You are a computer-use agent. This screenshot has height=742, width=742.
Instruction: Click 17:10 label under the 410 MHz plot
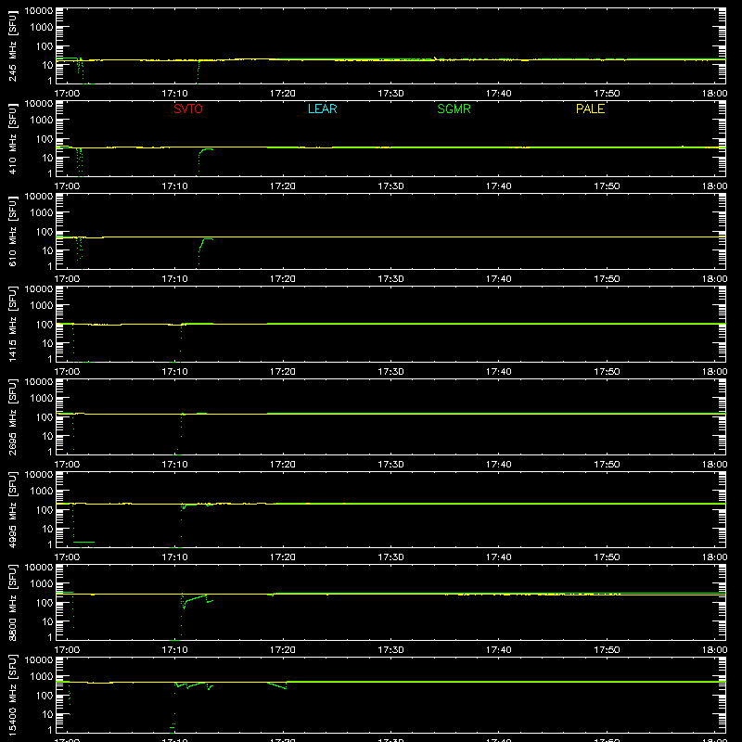(x=174, y=186)
